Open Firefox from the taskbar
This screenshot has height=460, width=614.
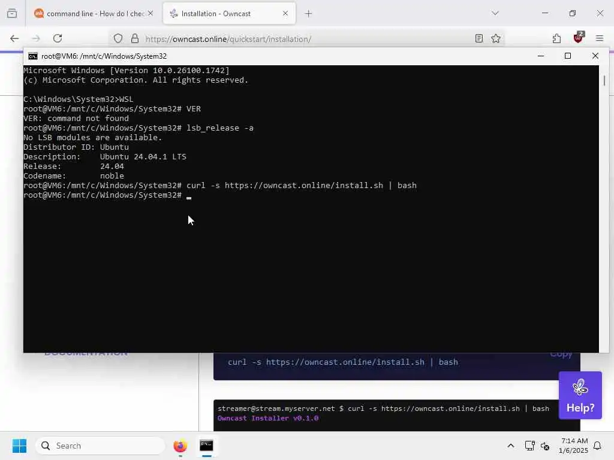click(x=180, y=446)
